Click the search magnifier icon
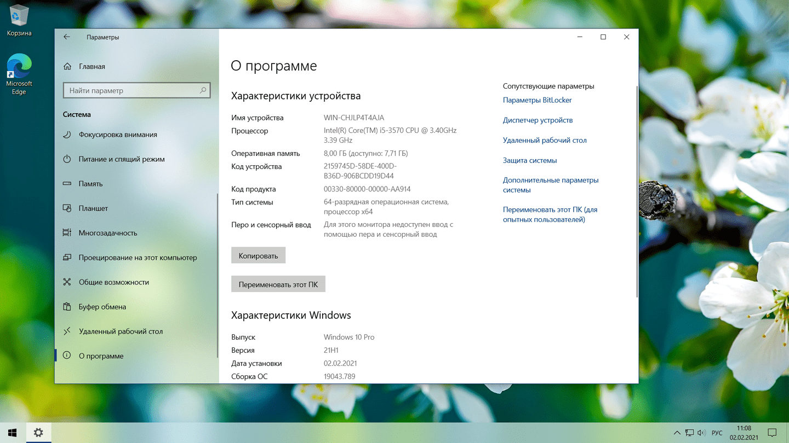Image resolution: width=789 pixels, height=443 pixels. click(203, 90)
